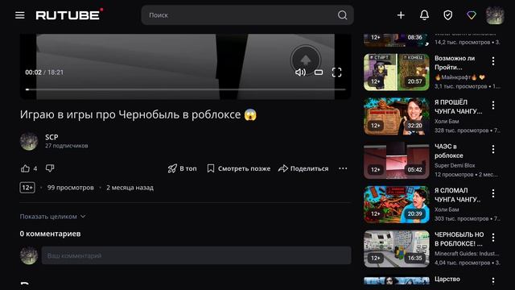This screenshot has width=515, height=290.
Task: Open ЧЕРНОБЫЛЬ НО В РОБЛОКСЕ title
Action: click(459, 238)
